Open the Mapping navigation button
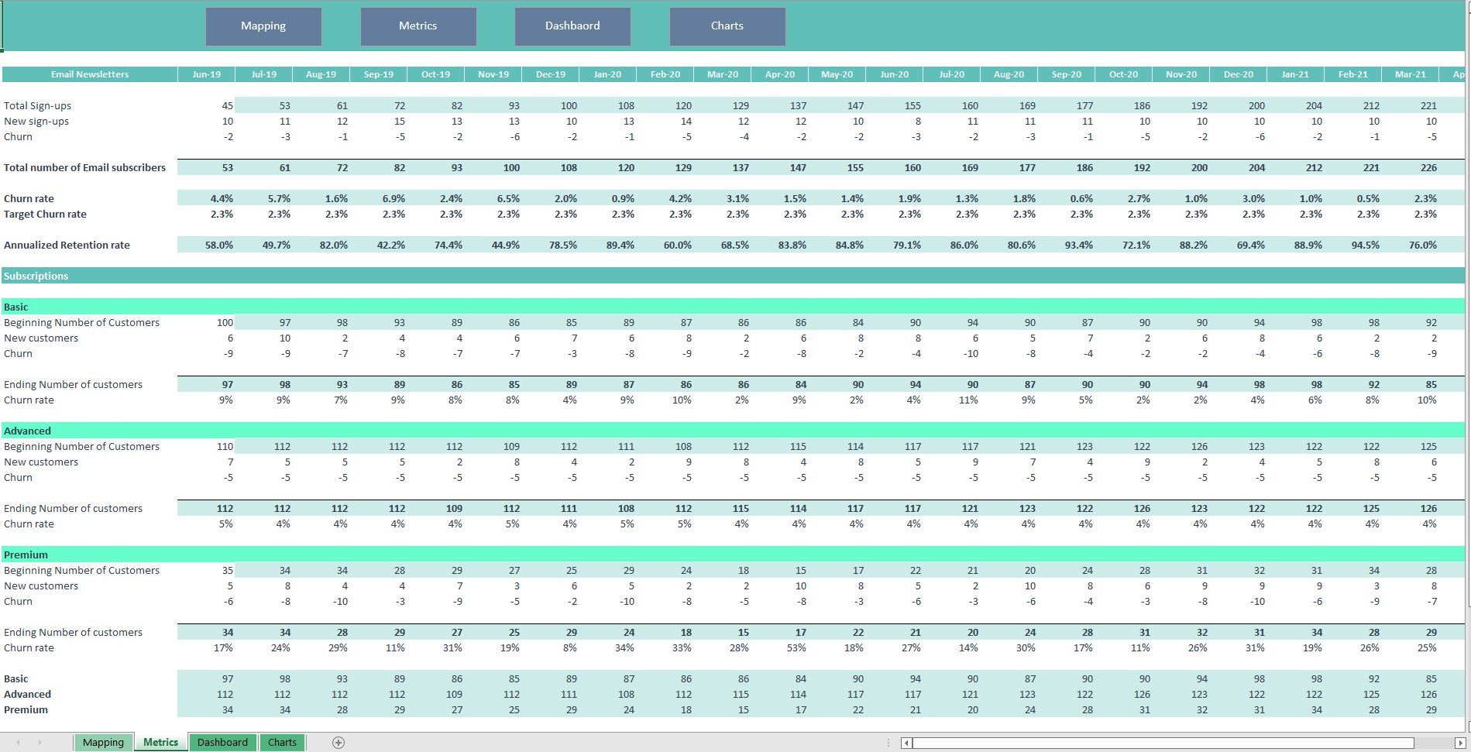 click(263, 26)
